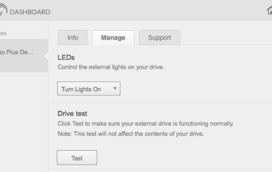Click the blank header bar beside DASHBOARD

(156, 10)
